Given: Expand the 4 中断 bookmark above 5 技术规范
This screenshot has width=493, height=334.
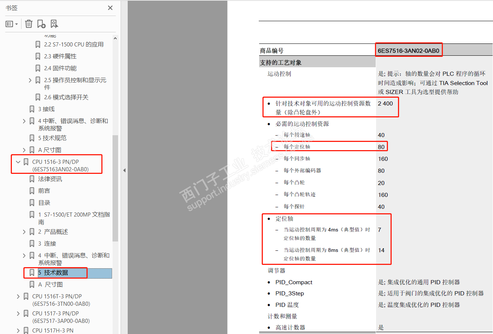Looking at the screenshot, I should [24, 121].
